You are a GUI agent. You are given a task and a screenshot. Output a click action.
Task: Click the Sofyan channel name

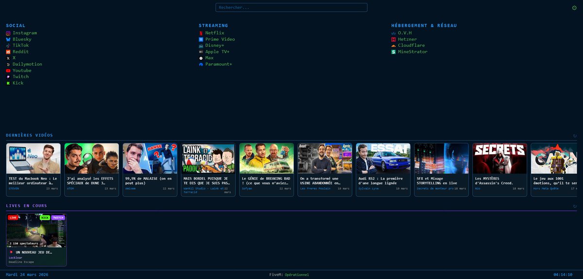[x=247, y=189]
